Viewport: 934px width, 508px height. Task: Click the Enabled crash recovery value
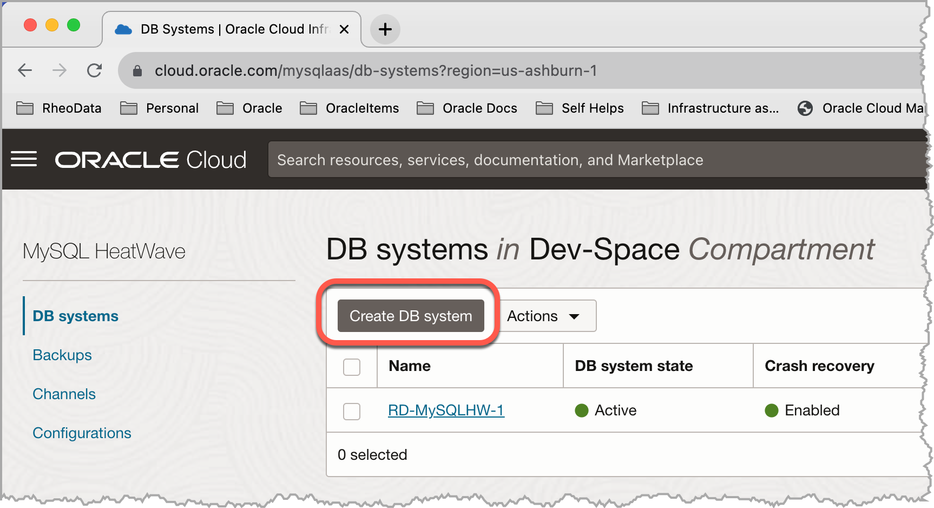pos(802,411)
